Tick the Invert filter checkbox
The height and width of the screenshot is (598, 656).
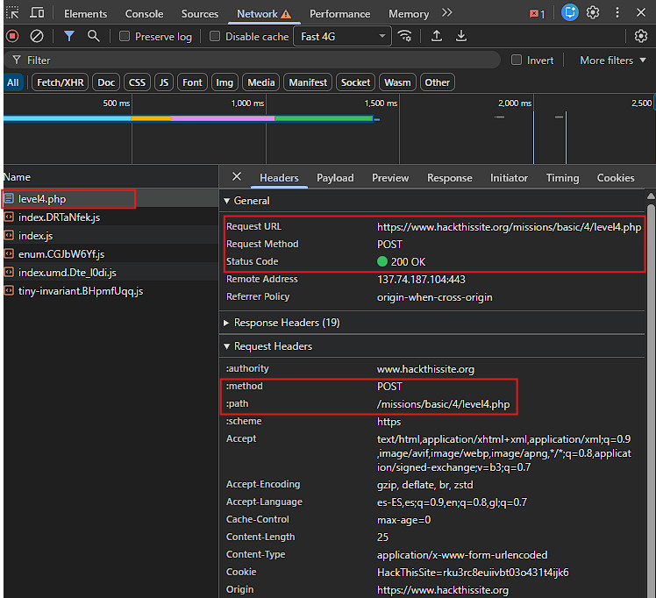coord(517,61)
